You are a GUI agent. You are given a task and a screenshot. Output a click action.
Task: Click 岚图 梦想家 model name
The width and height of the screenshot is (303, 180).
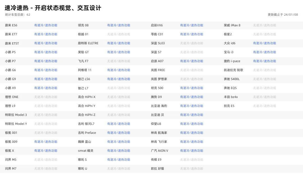(159, 79)
